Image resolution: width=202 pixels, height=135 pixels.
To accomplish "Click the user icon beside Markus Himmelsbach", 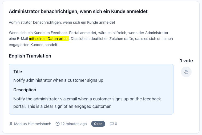I will (x=11, y=124).
